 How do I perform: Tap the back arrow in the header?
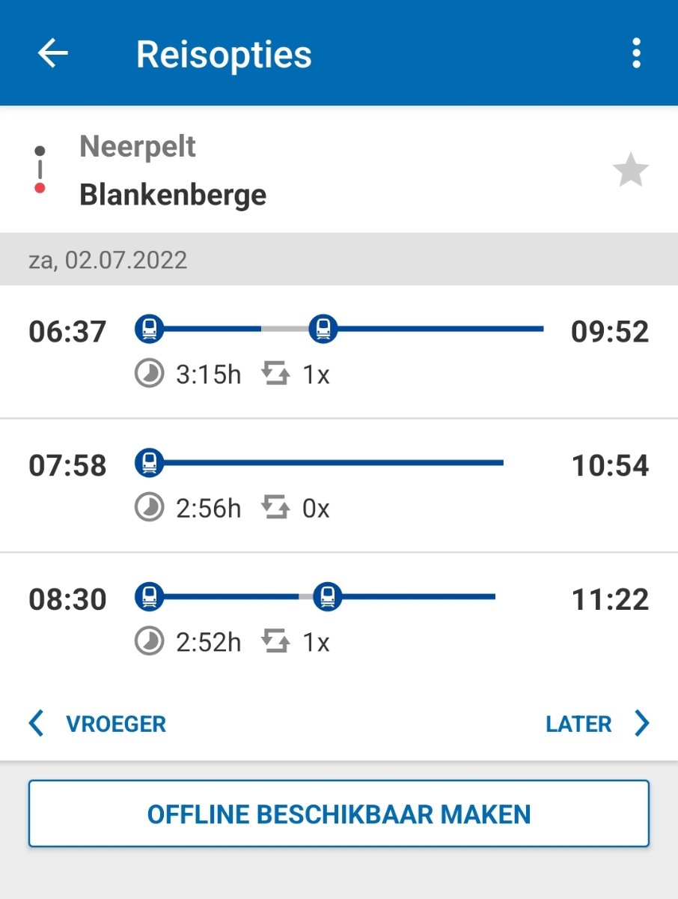coord(52,53)
